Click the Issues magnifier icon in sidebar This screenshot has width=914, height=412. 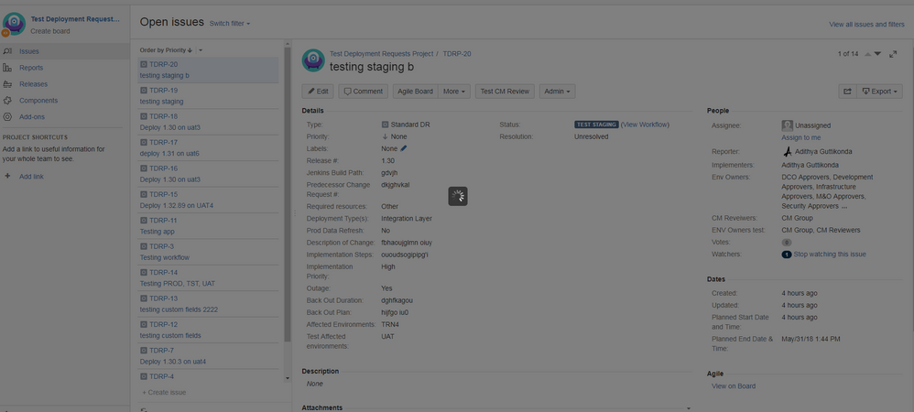coord(7,51)
